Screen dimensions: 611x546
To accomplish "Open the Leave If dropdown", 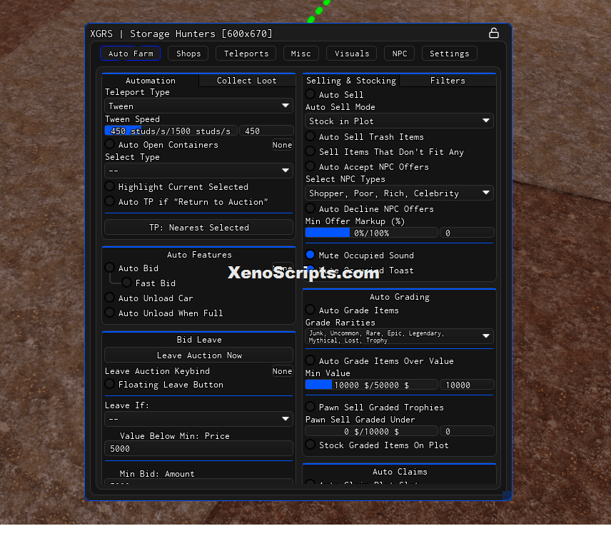I will pyautogui.click(x=198, y=419).
